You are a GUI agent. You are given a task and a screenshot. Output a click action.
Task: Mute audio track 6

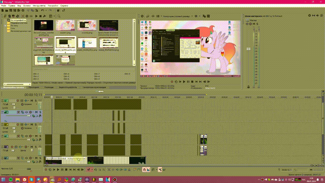pyautogui.click(x=32, y=147)
